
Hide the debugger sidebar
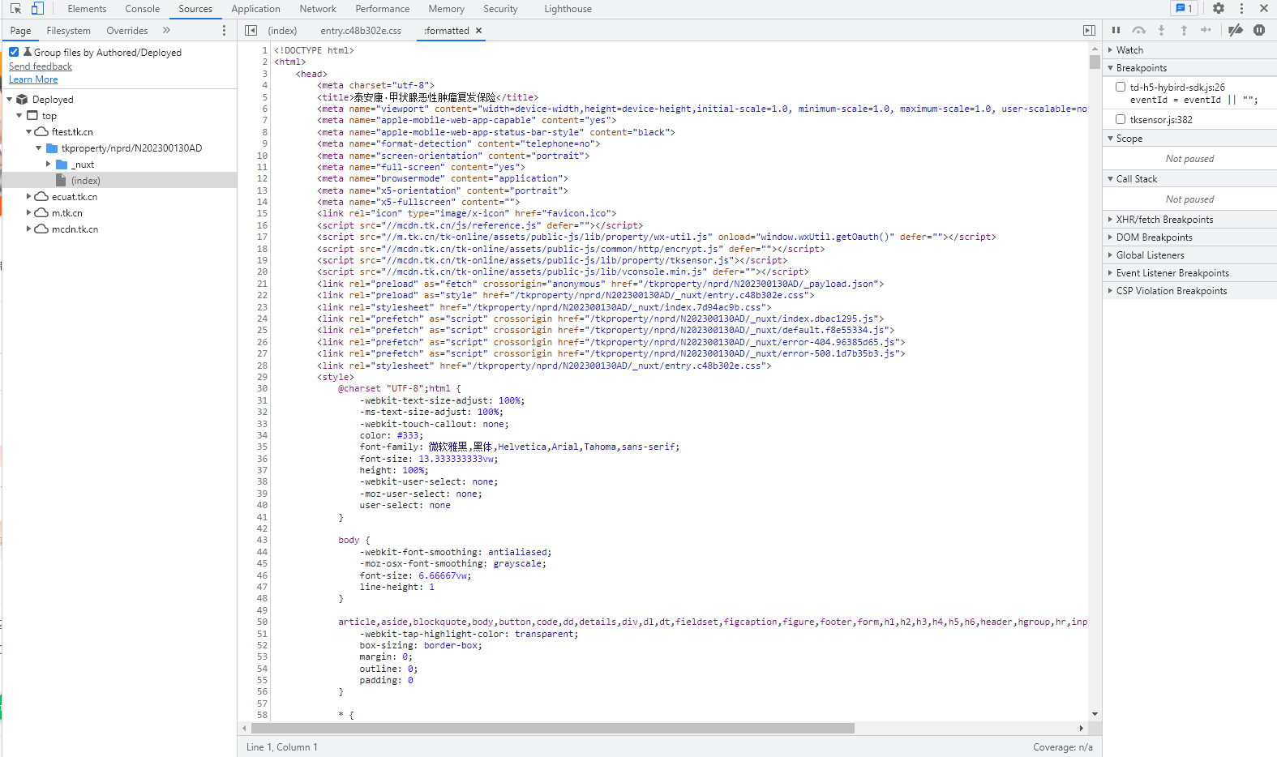pyautogui.click(x=1089, y=31)
